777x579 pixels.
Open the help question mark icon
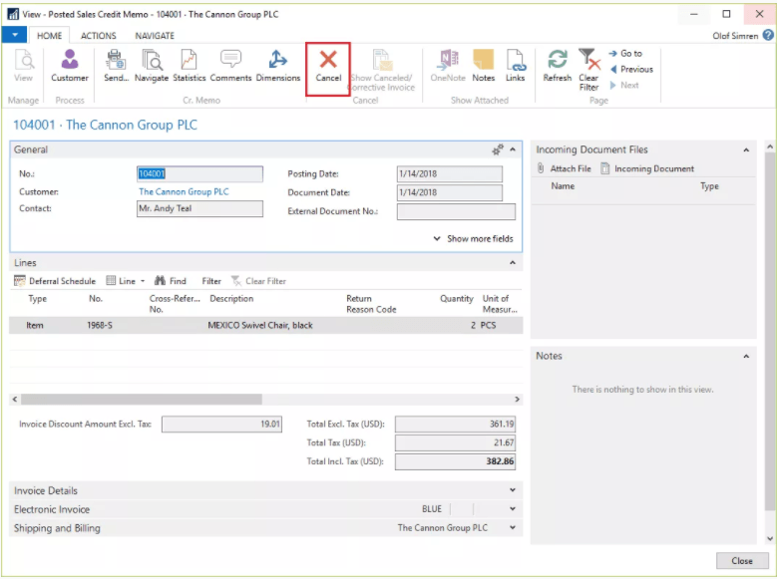[768, 35]
